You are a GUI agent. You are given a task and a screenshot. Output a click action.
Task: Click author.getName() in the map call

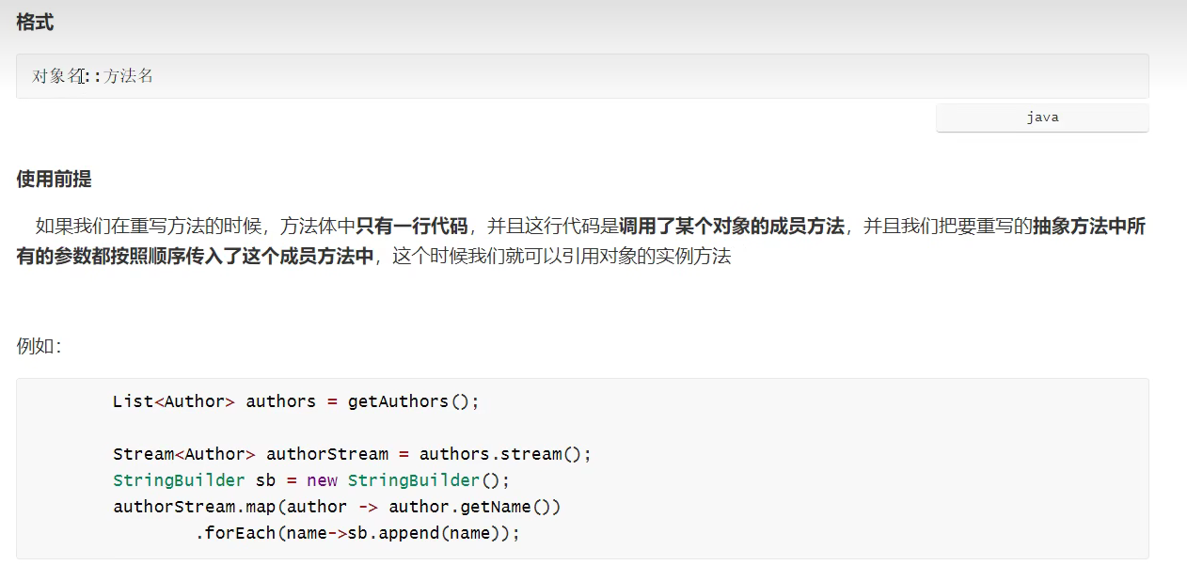(x=473, y=507)
